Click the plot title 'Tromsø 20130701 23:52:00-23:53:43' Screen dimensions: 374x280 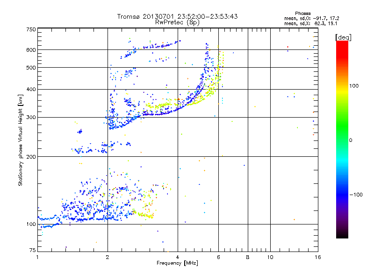(177, 16)
